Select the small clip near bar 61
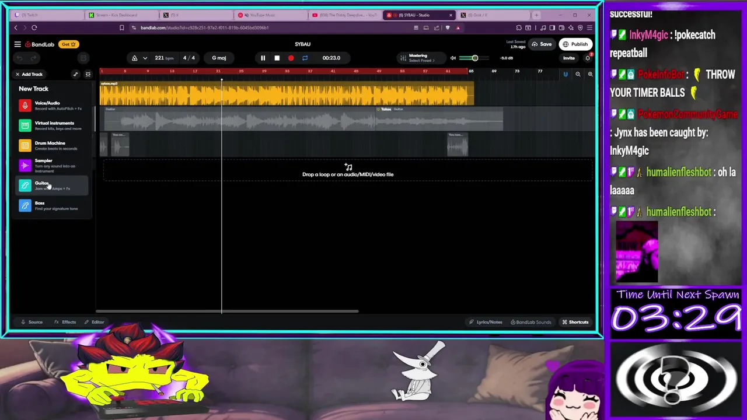The image size is (747, 420). [458, 145]
